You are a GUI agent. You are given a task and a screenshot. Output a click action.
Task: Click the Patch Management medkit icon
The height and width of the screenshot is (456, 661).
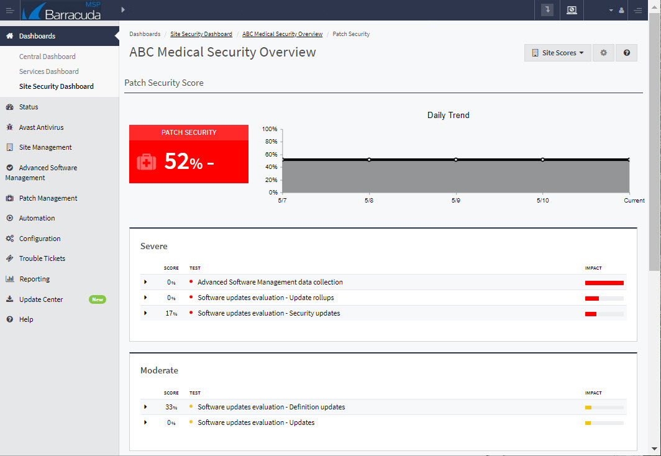10,198
